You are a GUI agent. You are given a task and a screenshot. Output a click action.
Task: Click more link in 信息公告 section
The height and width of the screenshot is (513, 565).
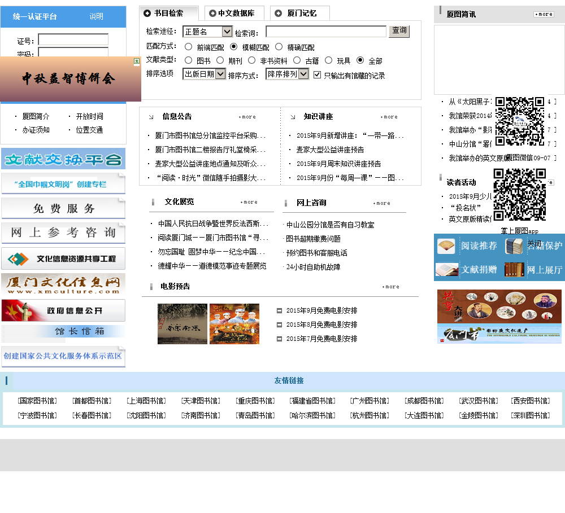(x=247, y=117)
